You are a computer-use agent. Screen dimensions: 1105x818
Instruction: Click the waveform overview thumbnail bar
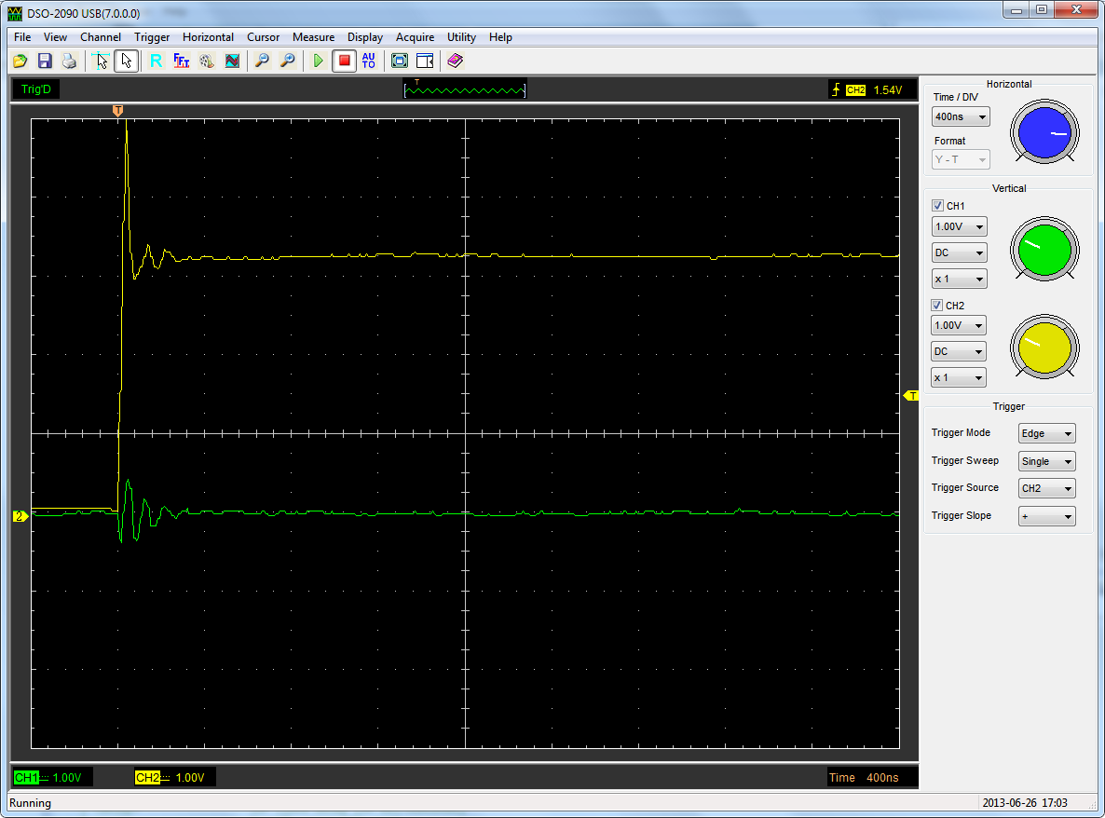pos(465,89)
